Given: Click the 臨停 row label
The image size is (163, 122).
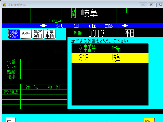Looking at the screenshot, I should (11, 77).
